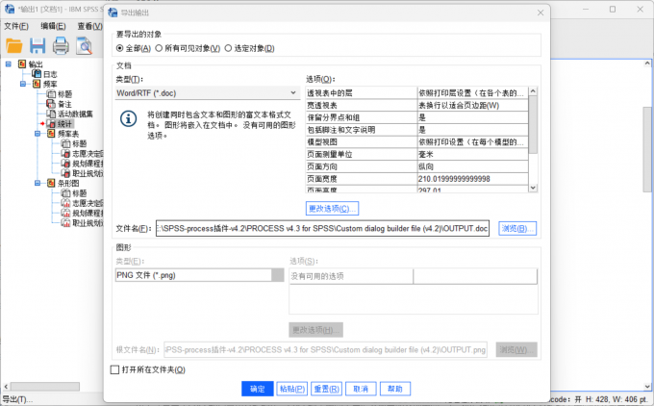Click the 取消 button

(x=361, y=389)
